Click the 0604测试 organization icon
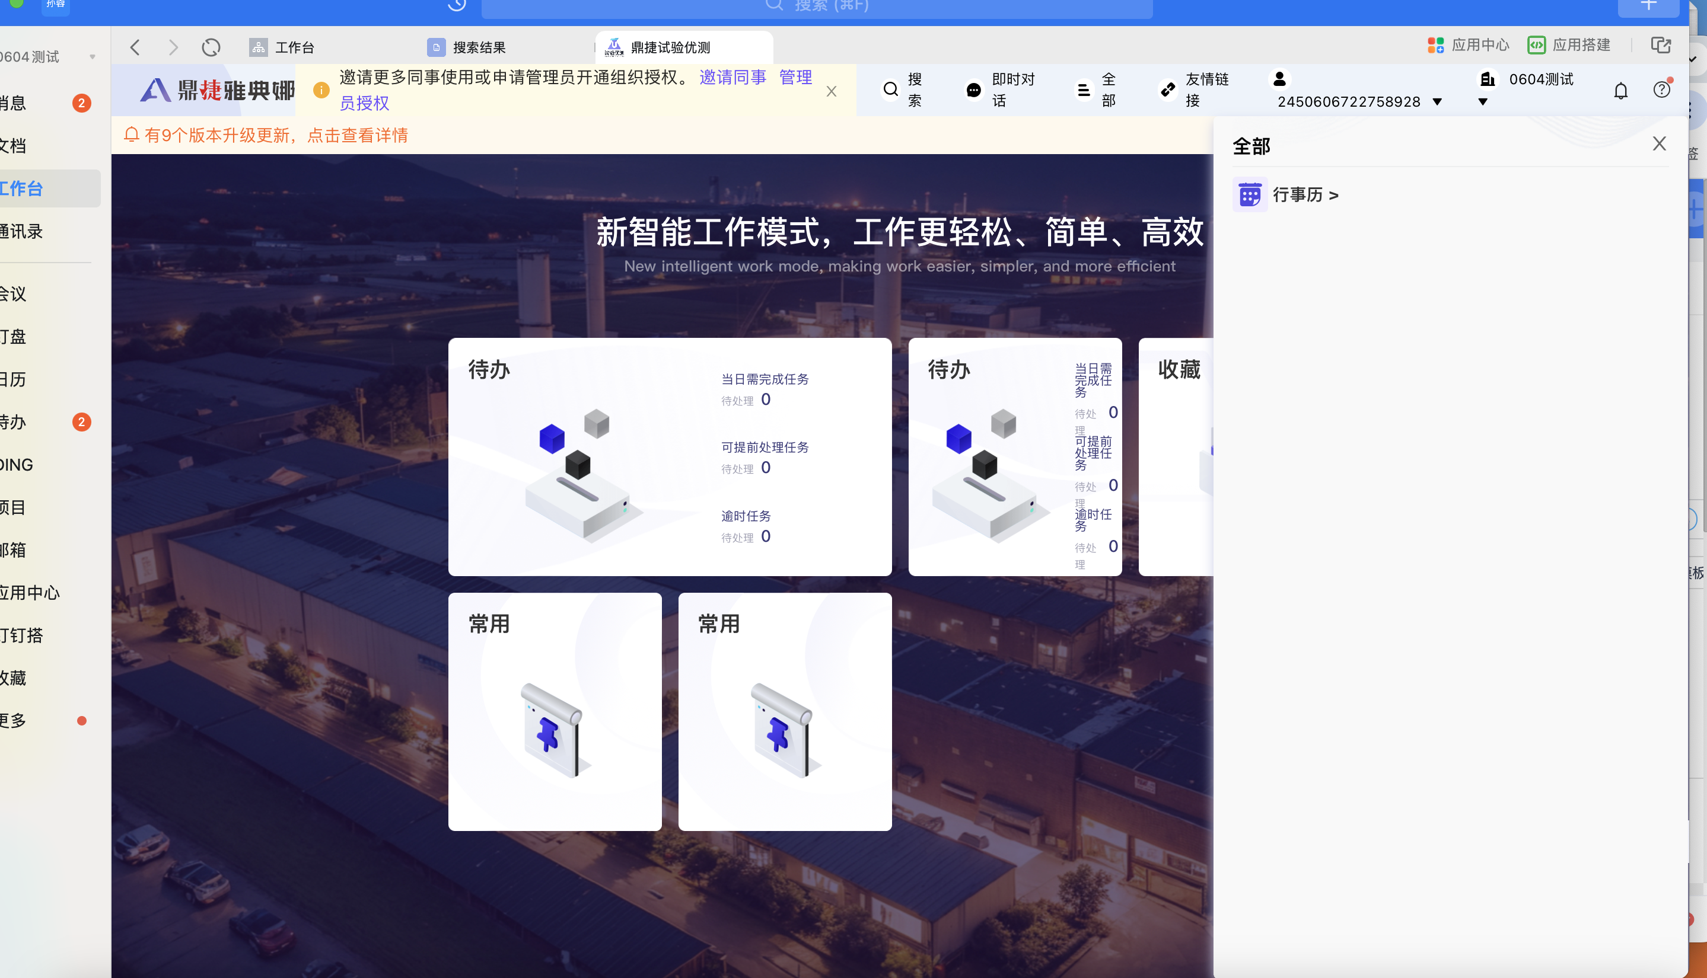 (x=1487, y=79)
